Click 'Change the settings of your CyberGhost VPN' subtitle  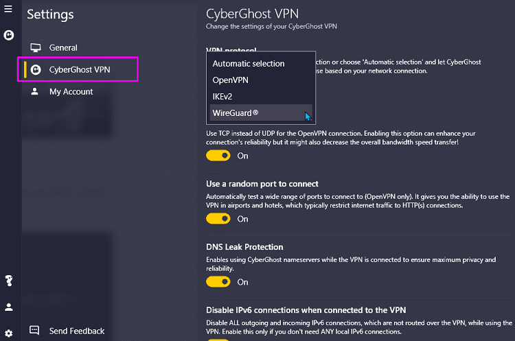tap(271, 27)
